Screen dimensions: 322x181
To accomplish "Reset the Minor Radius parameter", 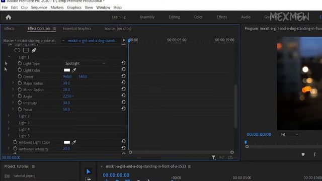I will 123,89.
